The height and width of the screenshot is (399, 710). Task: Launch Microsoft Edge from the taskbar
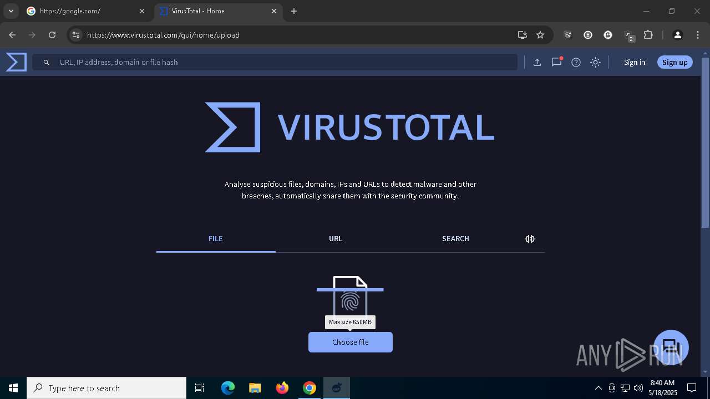(x=228, y=388)
